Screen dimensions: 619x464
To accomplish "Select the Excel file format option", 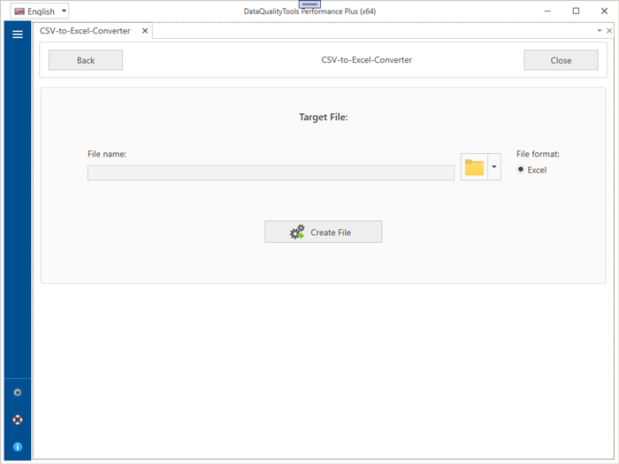I will coord(531,170).
